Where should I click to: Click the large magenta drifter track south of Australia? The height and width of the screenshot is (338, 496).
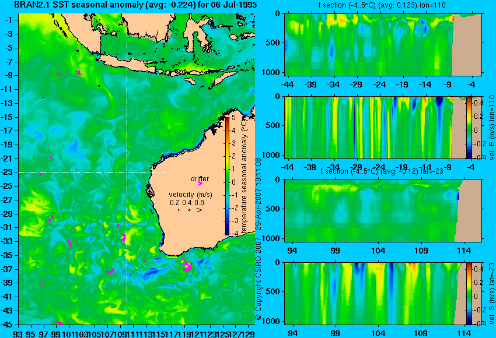(x=186, y=265)
